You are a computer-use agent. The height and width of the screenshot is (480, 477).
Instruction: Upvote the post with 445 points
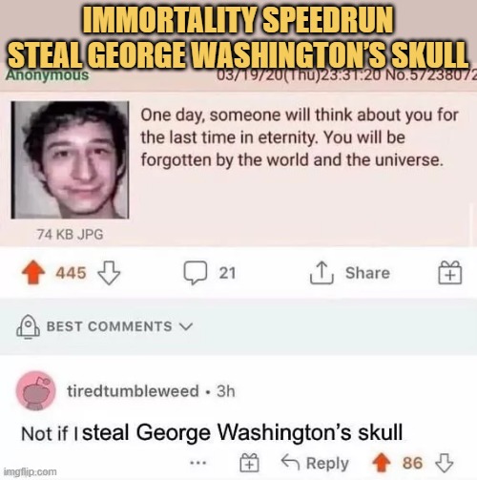[33, 273]
